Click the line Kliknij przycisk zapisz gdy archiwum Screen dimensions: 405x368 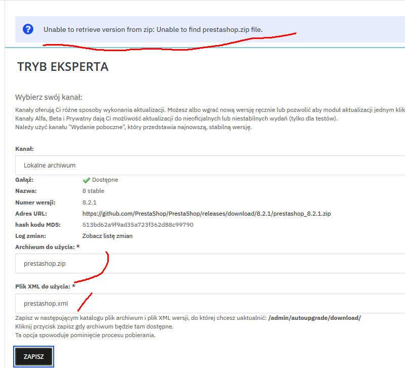pos(94,326)
